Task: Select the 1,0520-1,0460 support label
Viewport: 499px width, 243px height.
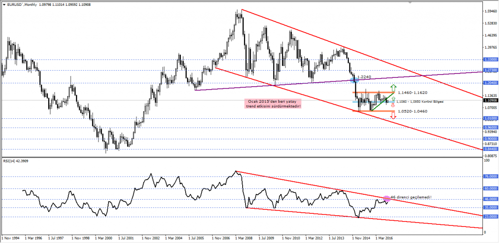Action: coord(414,111)
